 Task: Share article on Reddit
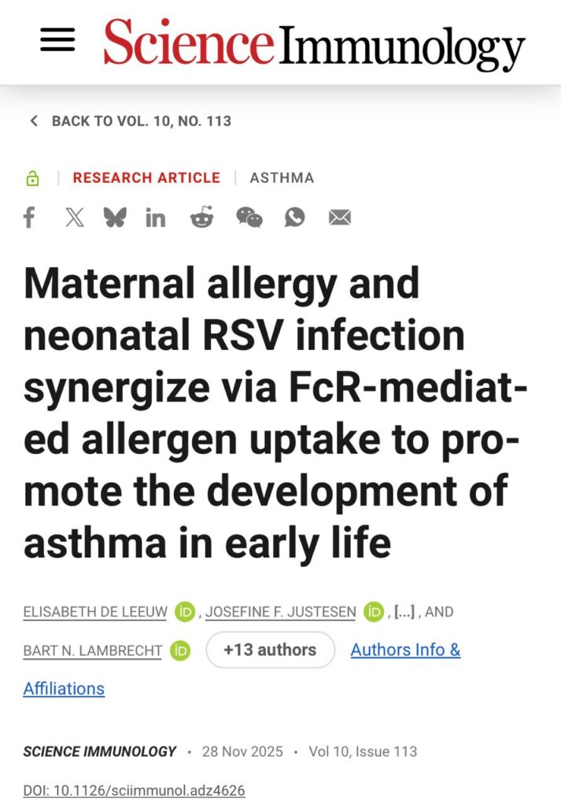click(201, 218)
